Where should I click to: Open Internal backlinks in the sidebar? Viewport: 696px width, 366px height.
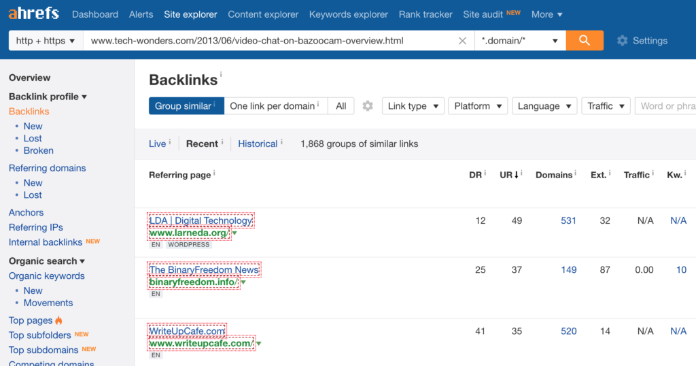pos(46,242)
